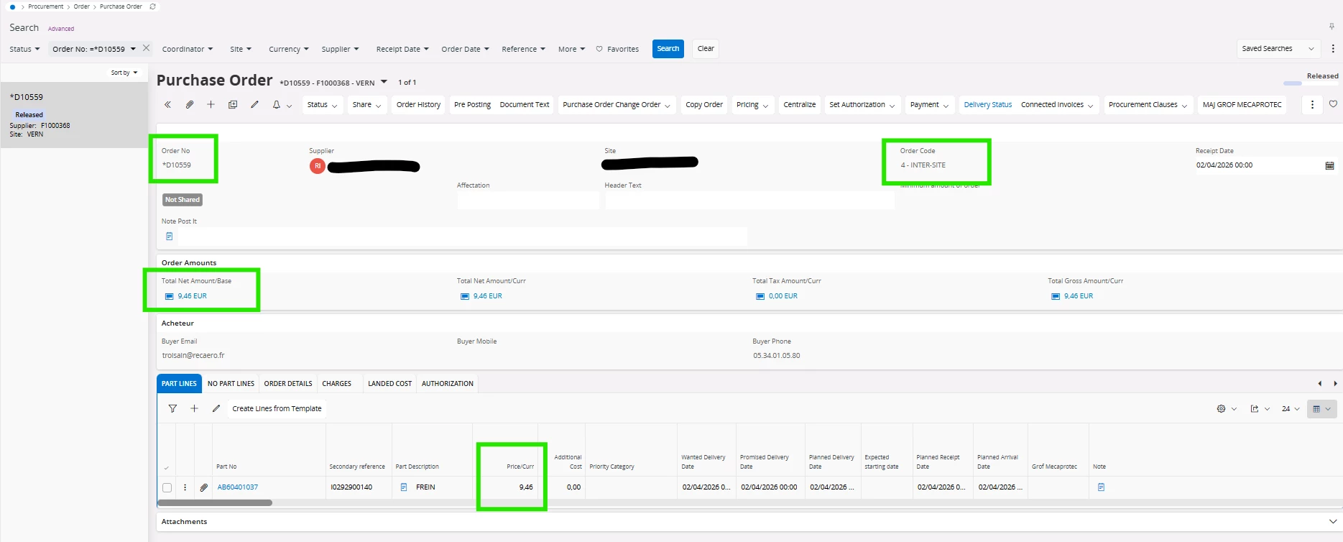Open the search bar kebab menu beside Saved Searches
1343x542 pixels.
[x=1333, y=49]
